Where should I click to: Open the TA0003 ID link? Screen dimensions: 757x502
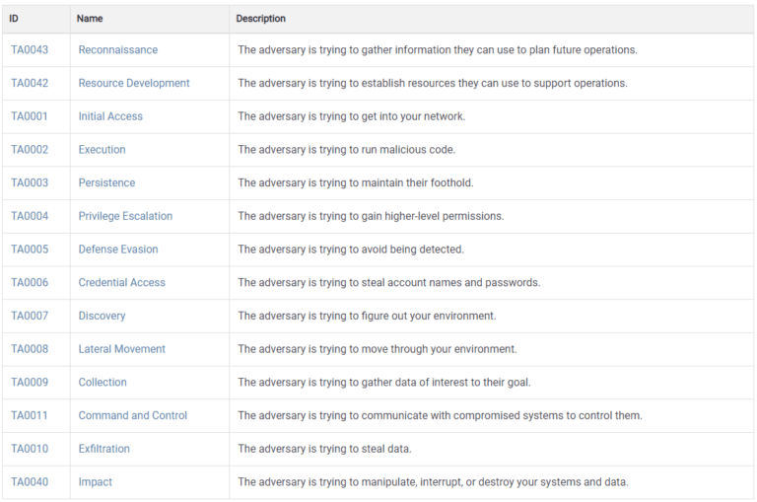[30, 183]
